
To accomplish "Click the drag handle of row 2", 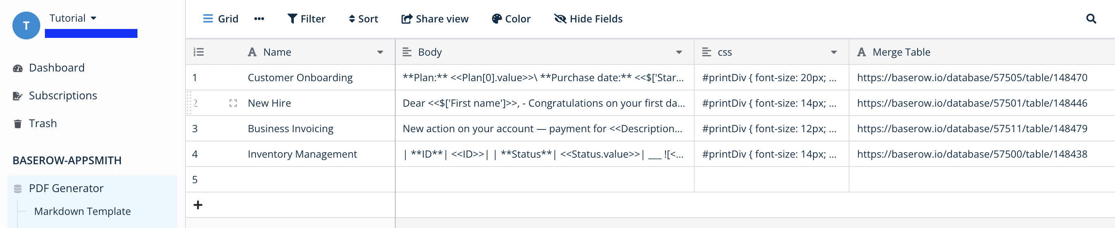I will (189, 103).
